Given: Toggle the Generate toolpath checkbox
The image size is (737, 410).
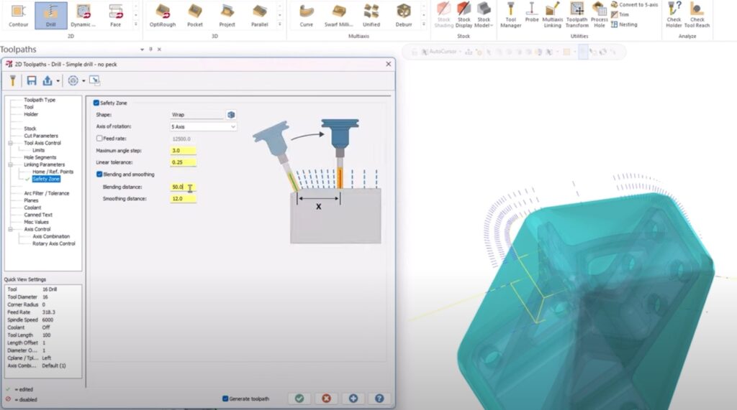Looking at the screenshot, I should [225, 399].
